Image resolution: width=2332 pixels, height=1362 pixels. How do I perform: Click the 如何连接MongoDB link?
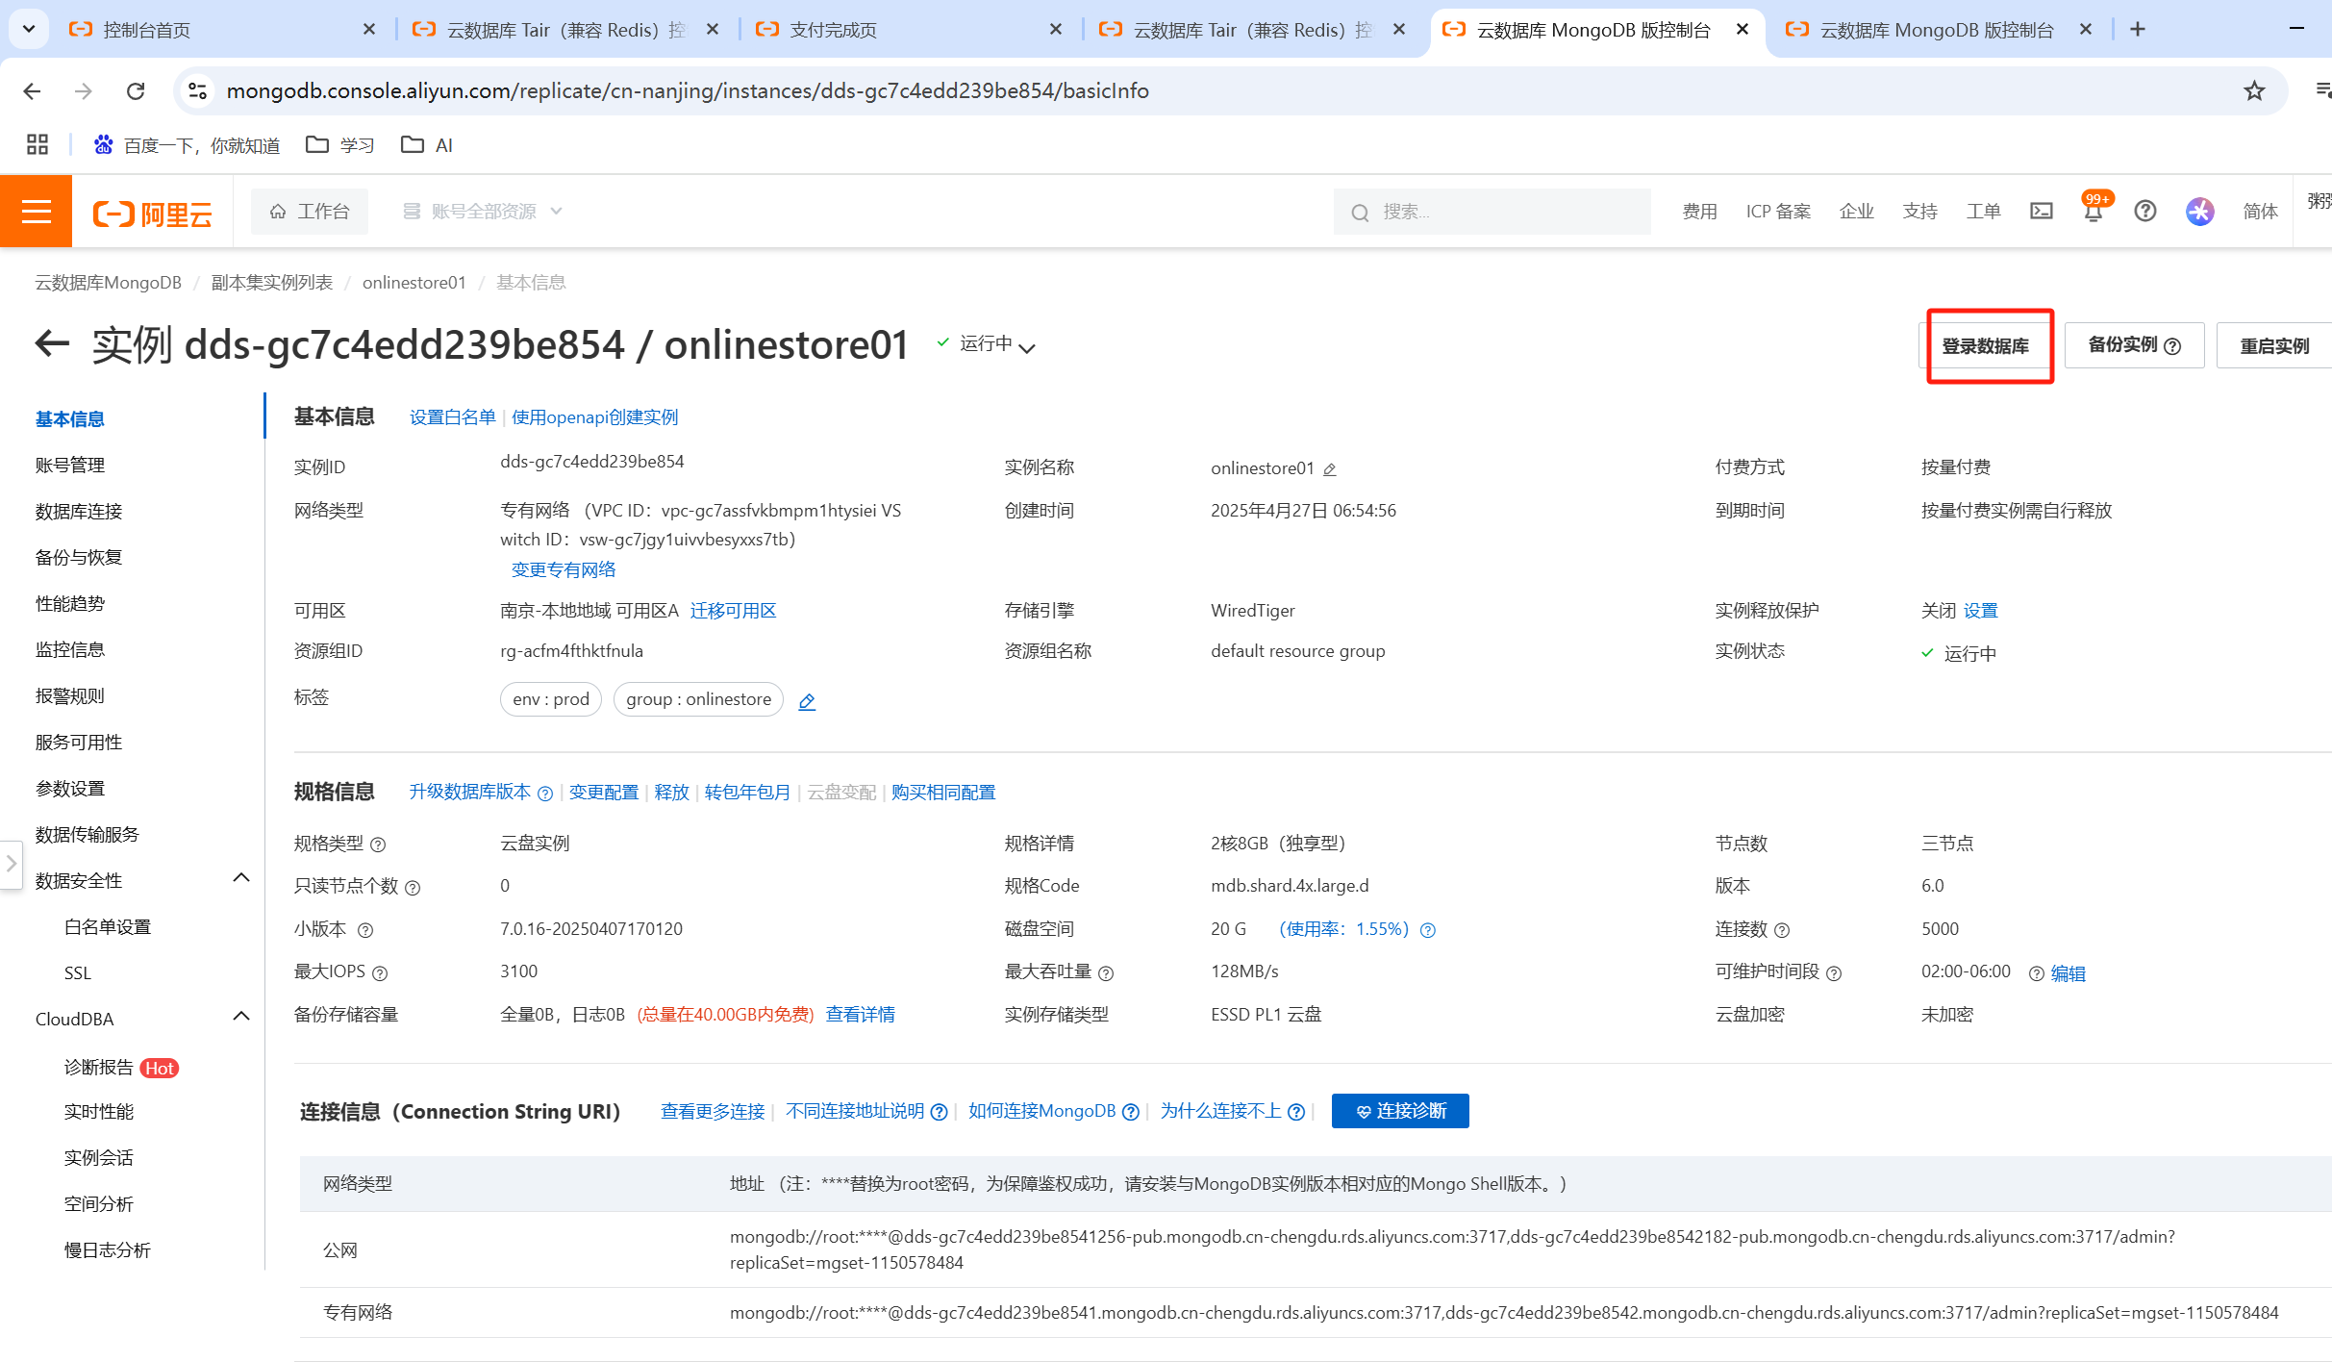pos(1042,1112)
